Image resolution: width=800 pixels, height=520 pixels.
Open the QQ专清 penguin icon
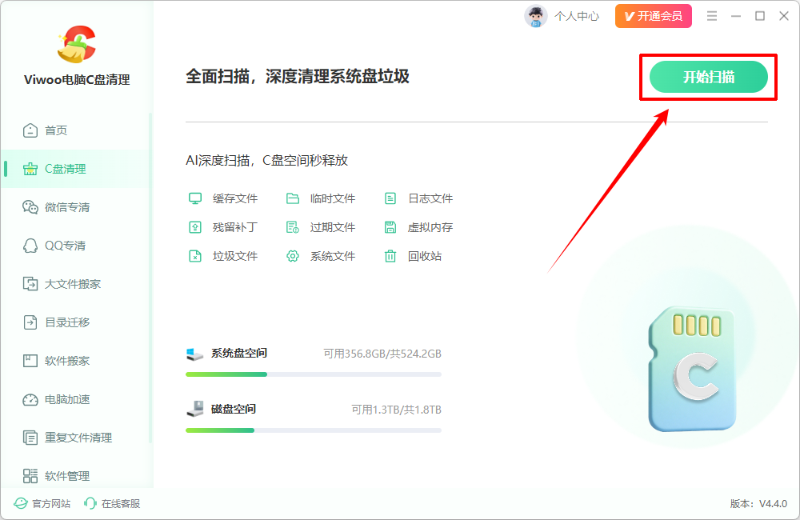[x=30, y=246]
